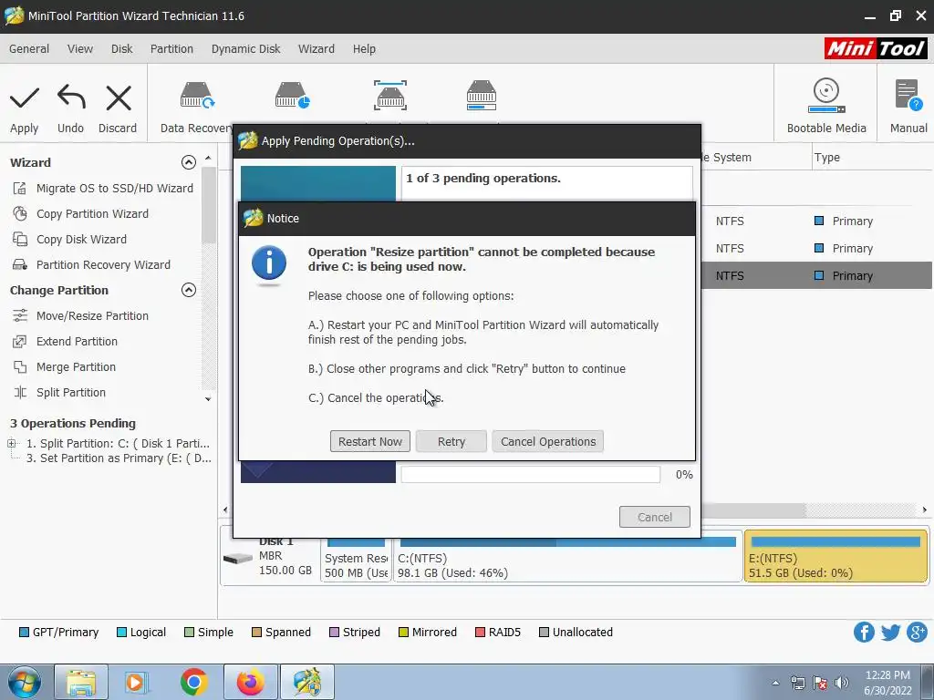Collapse the Wizard section

[188, 162]
